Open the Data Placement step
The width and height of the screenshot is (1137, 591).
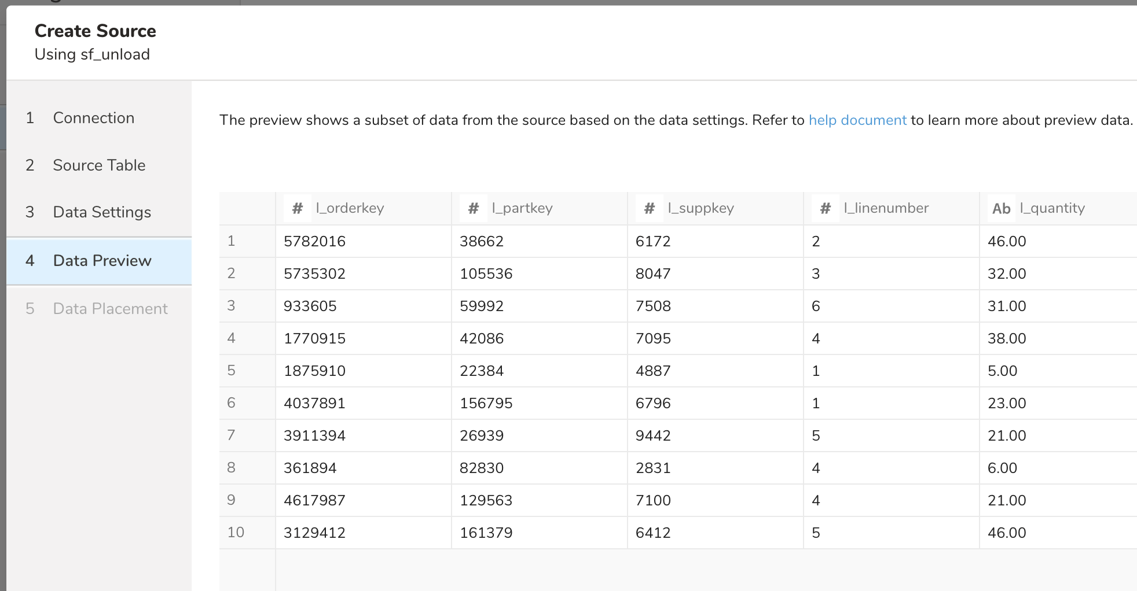110,309
